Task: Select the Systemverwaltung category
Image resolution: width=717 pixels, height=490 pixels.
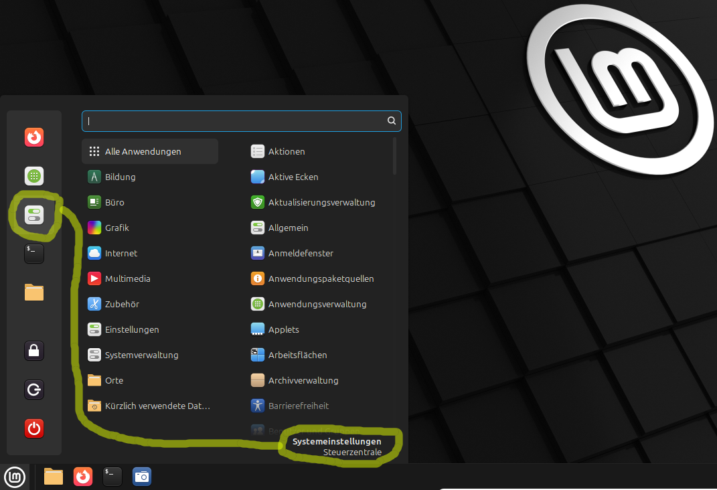Action: (149, 355)
